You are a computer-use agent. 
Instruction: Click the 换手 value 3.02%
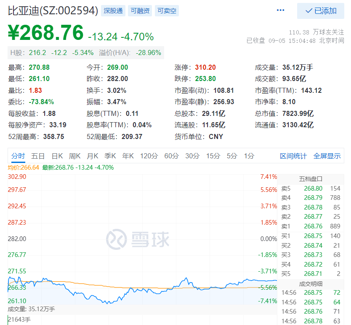click(117, 90)
